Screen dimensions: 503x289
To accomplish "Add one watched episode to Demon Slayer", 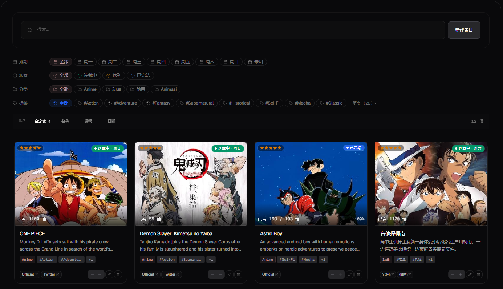I will (x=220, y=274).
